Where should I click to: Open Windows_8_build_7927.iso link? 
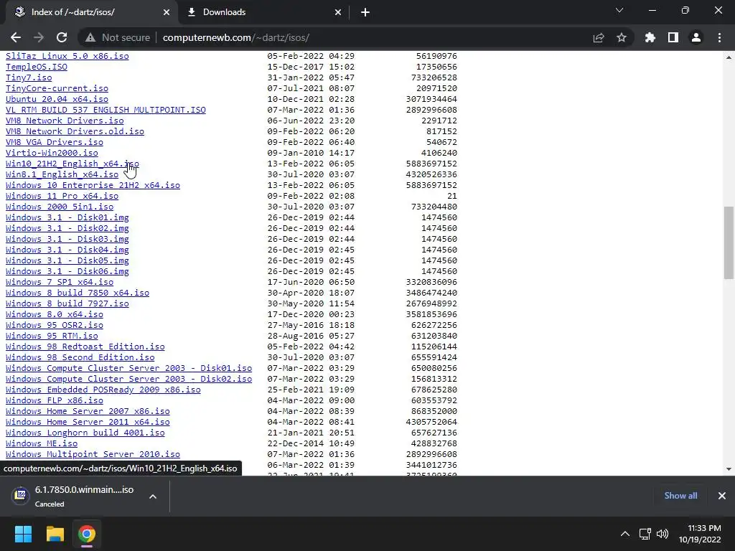(x=67, y=303)
